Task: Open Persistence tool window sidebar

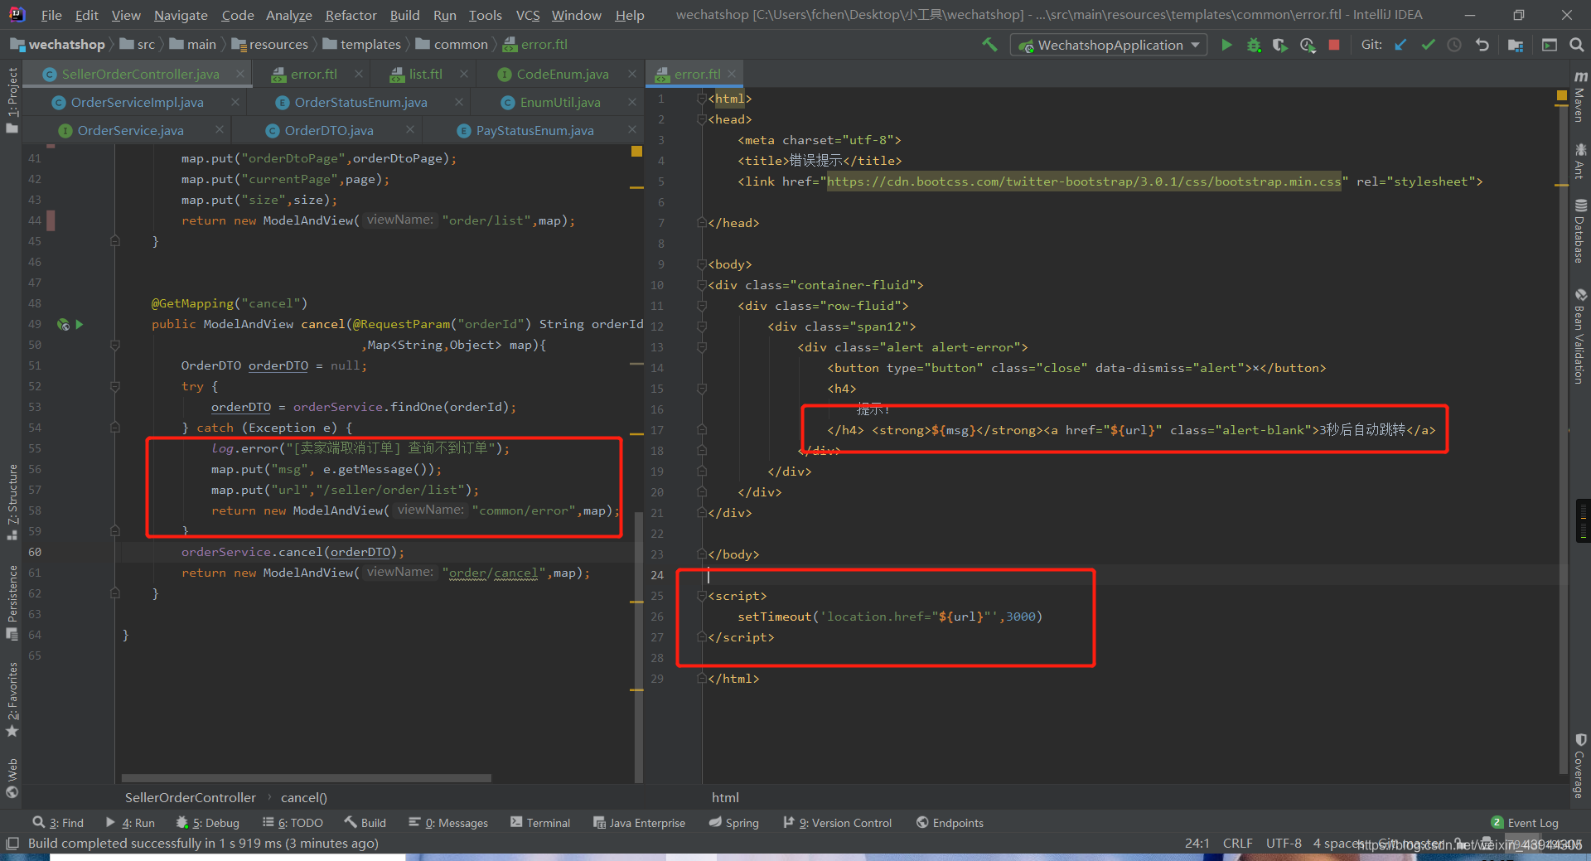Action: click(x=12, y=602)
